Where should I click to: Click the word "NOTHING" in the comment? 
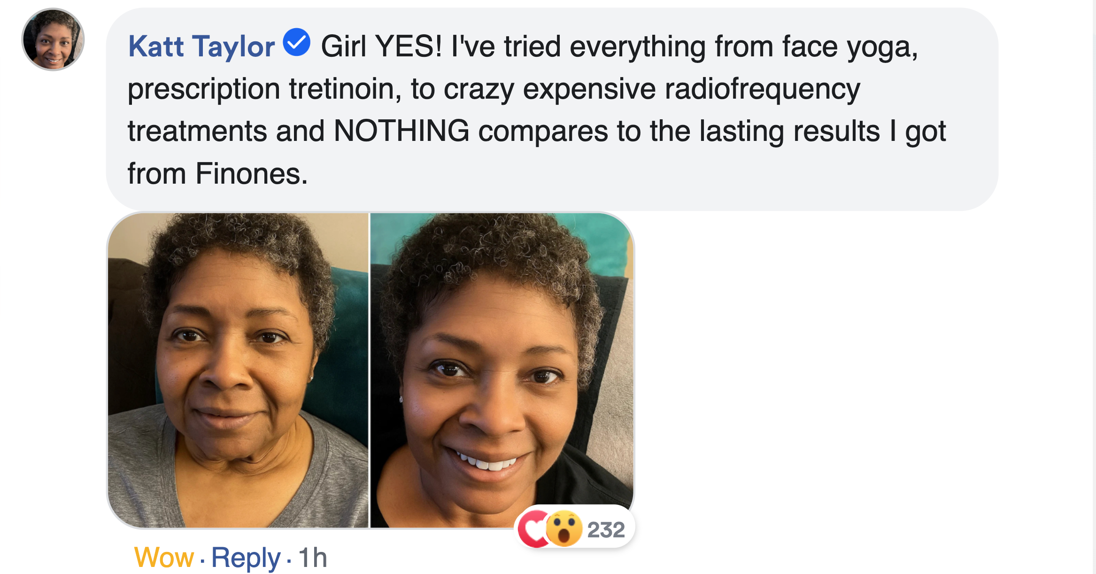click(401, 131)
